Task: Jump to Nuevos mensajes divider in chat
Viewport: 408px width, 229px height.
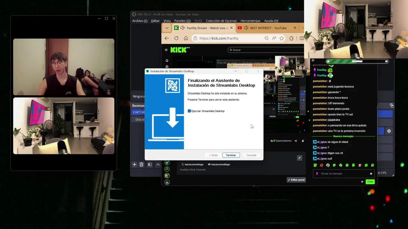Action: pos(344,136)
